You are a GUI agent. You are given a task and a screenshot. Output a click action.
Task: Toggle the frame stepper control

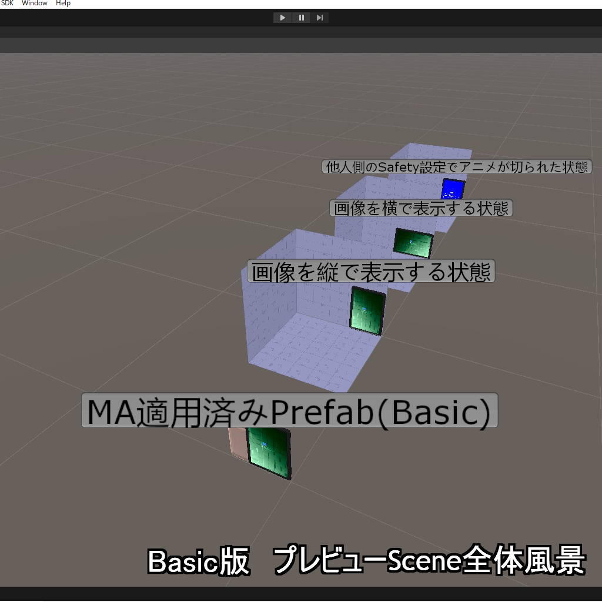pos(320,17)
